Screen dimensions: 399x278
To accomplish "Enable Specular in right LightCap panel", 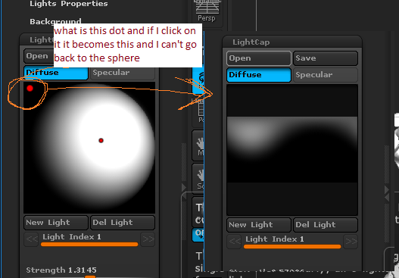I will coord(326,75).
